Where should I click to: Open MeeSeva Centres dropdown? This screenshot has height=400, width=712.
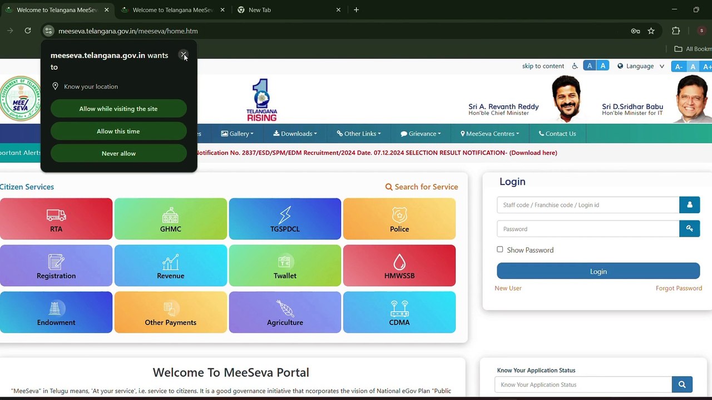489,133
